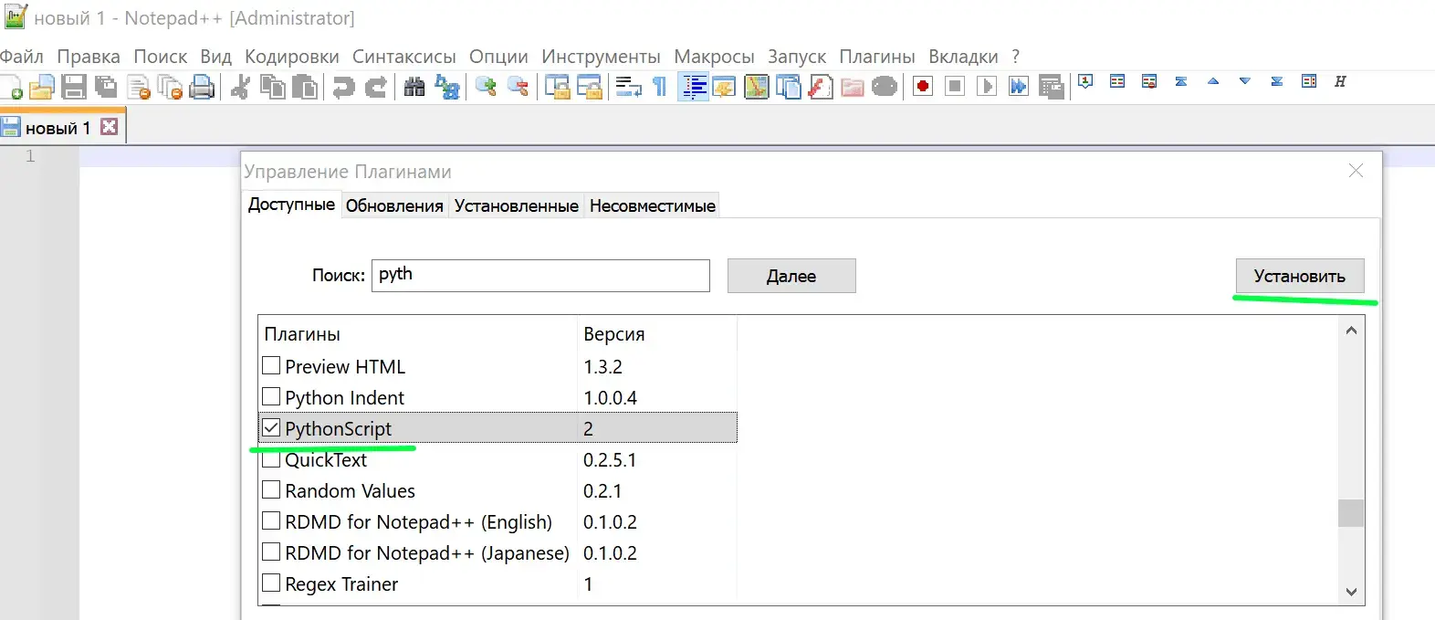Screen dimensions: 1435x620
Task: Switch to the Несовместимые tab
Action: click(653, 205)
